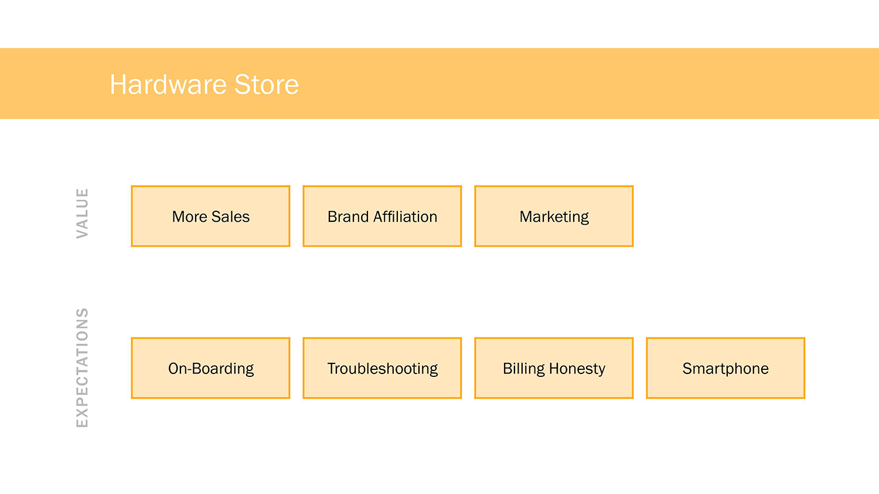Select the Marketing box
879x494 pixels.
tap(554, 217)
